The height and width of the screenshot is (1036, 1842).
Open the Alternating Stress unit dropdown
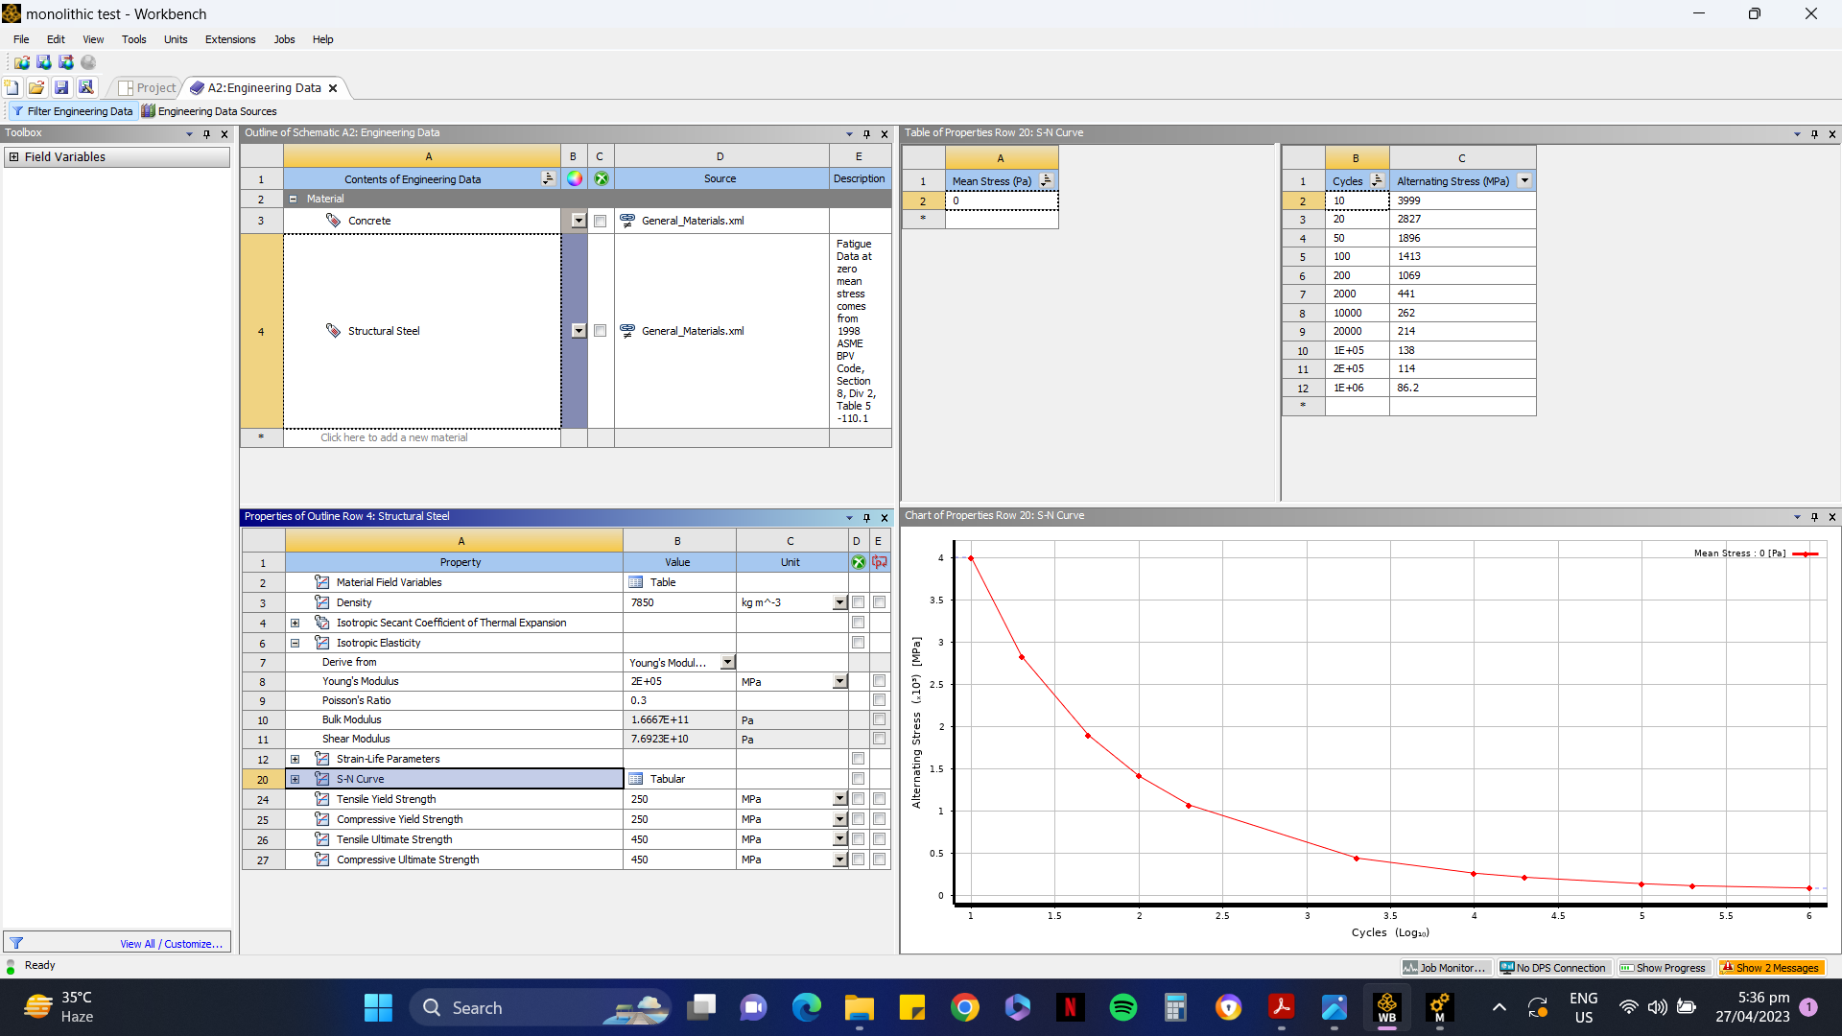pyautogui.click(x=1523, y=180)
